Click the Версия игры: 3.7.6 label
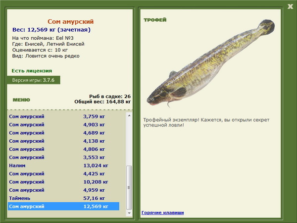 point(33,80)
